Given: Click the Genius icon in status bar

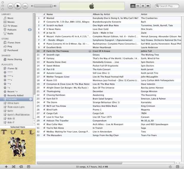Looking at the screenshot, I should point(170,167).
